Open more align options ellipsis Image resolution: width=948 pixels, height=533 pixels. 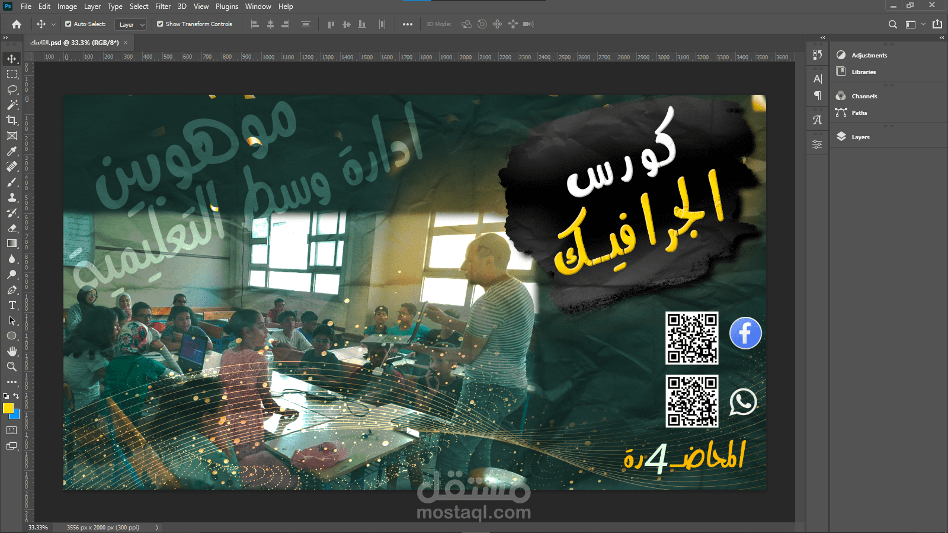pos(408,24)
